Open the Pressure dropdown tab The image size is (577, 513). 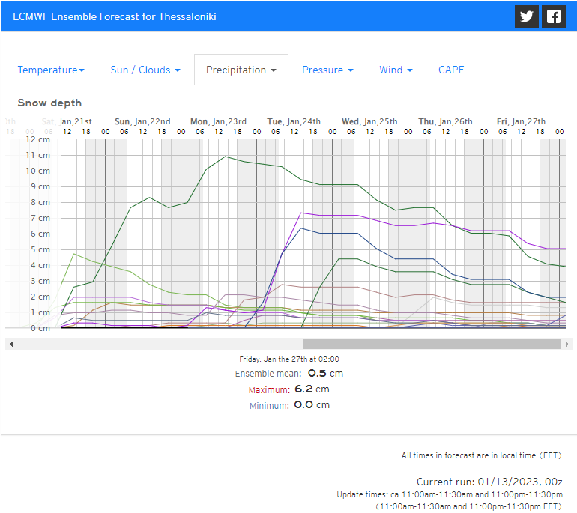point(327,70)
